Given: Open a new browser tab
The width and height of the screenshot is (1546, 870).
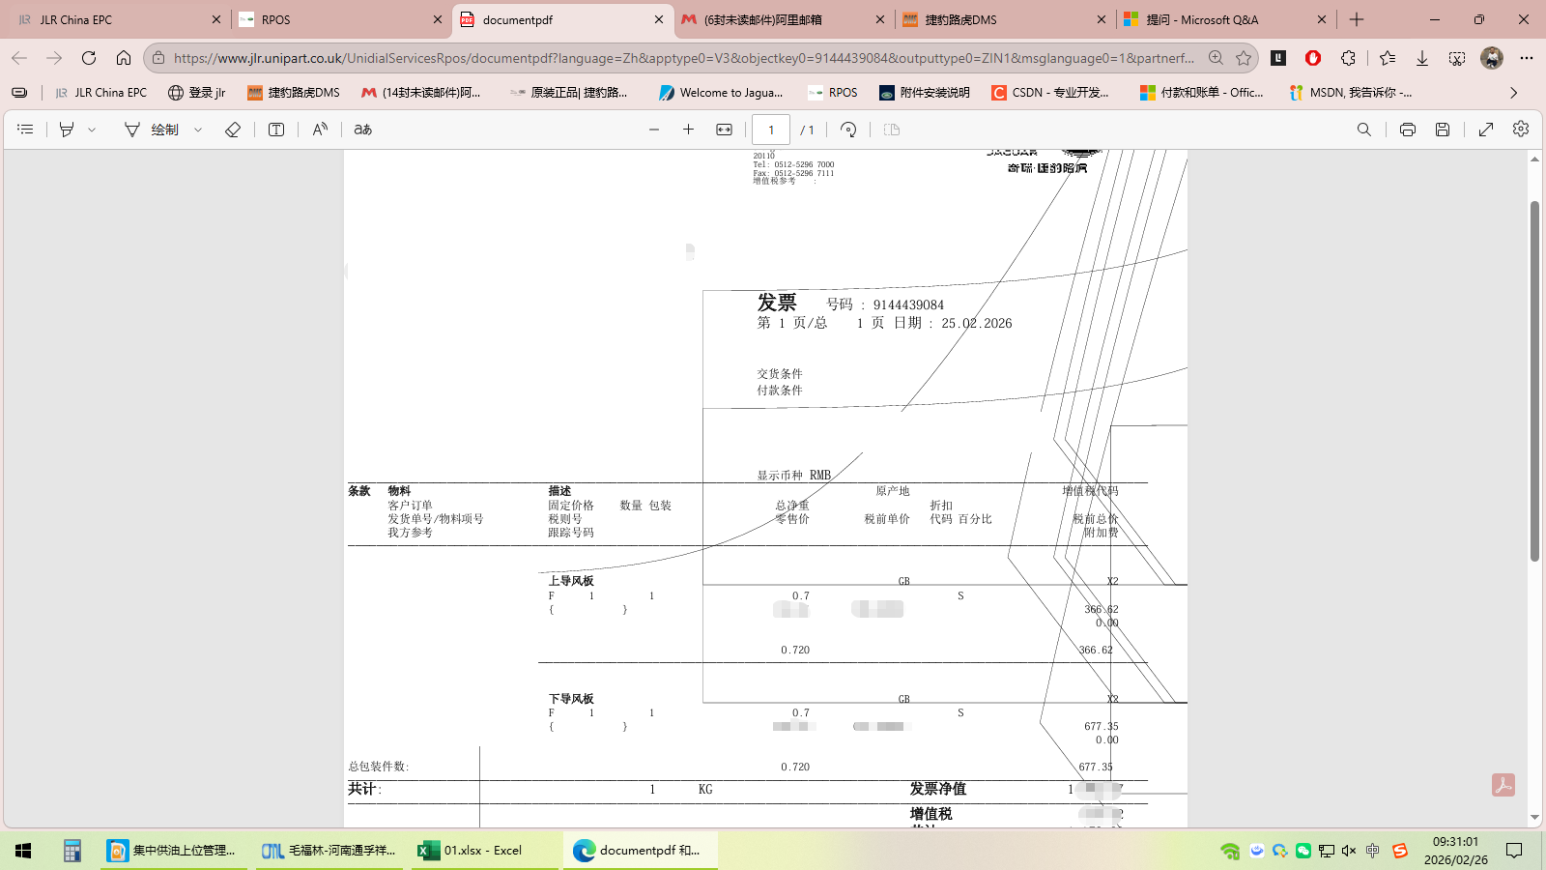Looking at the screenshot, I should [x=1357, y=19].
